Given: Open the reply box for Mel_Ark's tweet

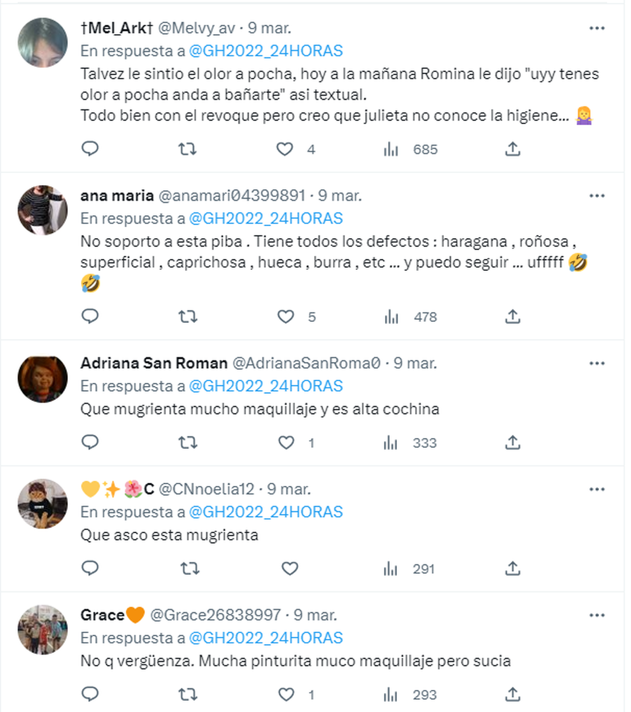Looking at the screenshot, I should point(90,149).
